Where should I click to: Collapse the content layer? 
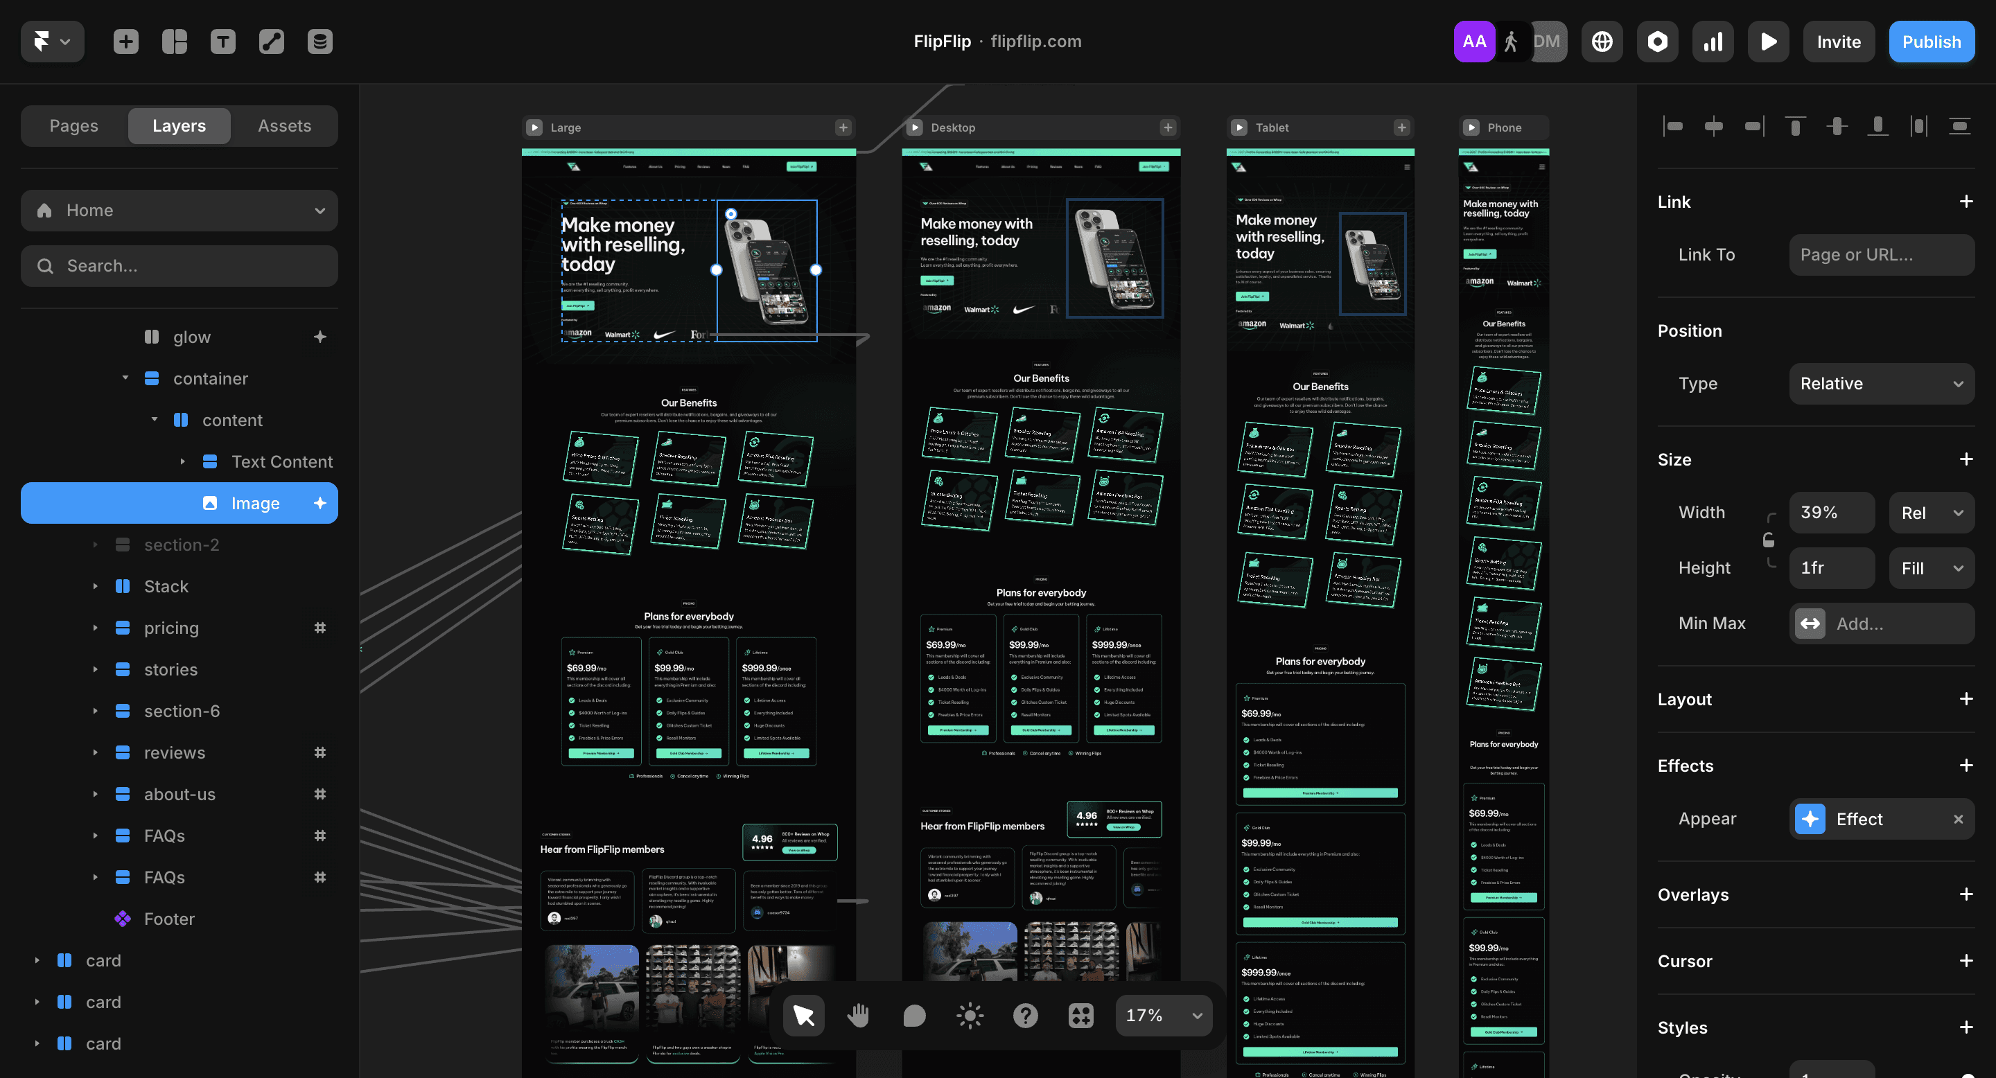tap(154, 420)
